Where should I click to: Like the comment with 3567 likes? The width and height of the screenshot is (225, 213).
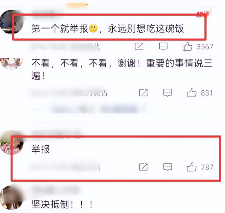[187, 47]
